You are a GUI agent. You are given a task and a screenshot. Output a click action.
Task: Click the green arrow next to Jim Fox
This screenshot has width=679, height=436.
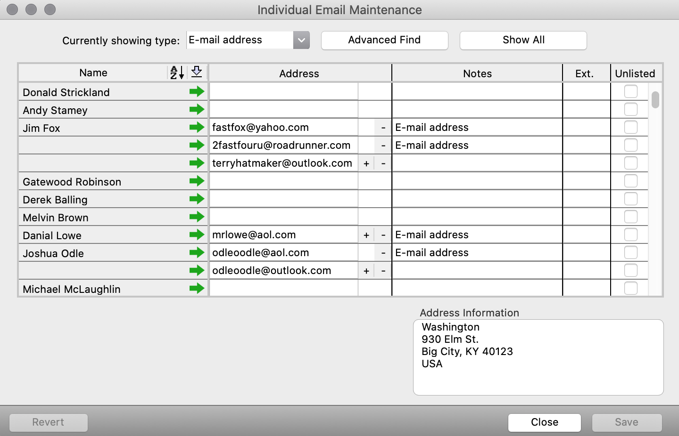pos(197,127)
